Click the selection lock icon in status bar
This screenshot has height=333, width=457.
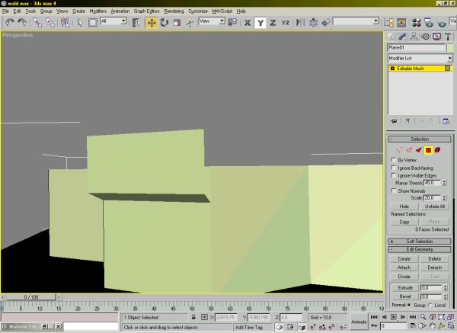tap(193, 316)
